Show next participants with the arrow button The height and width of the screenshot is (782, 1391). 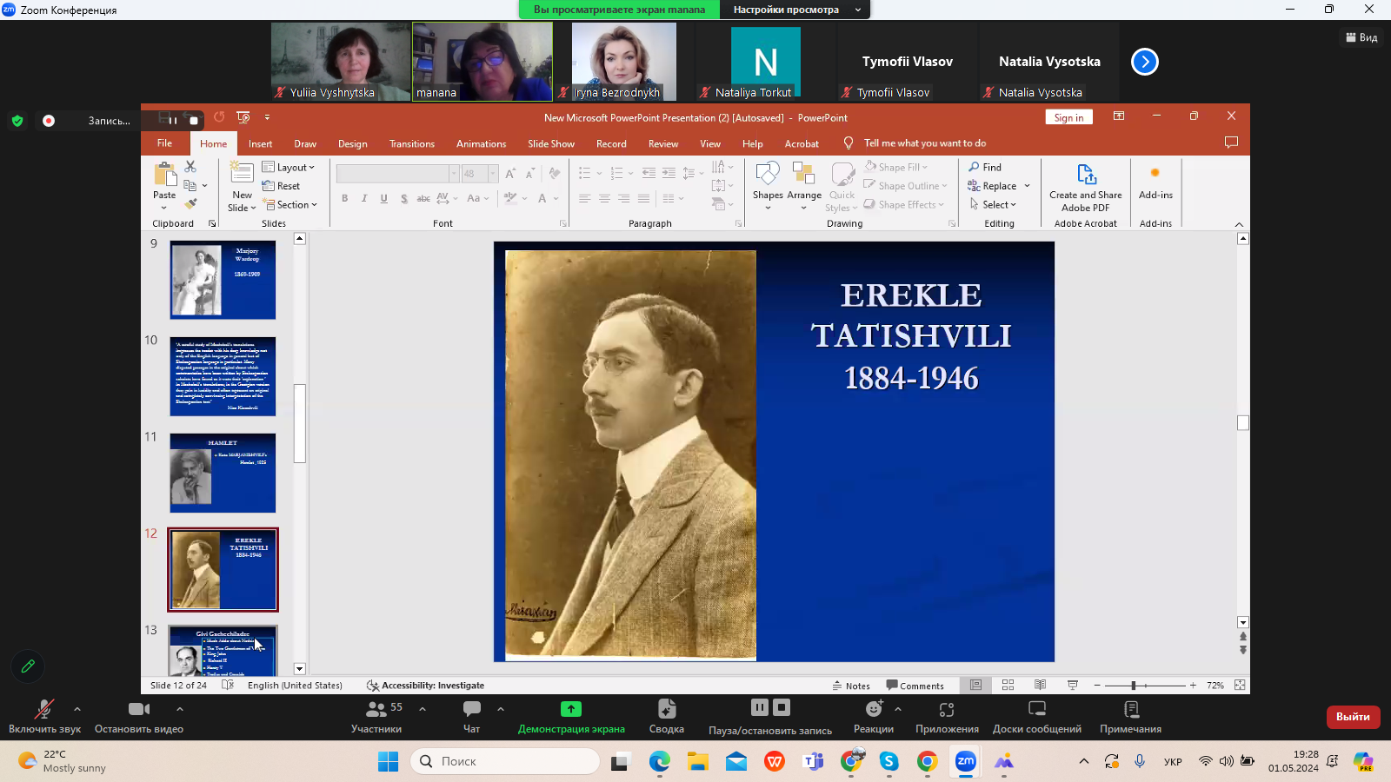[x=1144, y=62]
